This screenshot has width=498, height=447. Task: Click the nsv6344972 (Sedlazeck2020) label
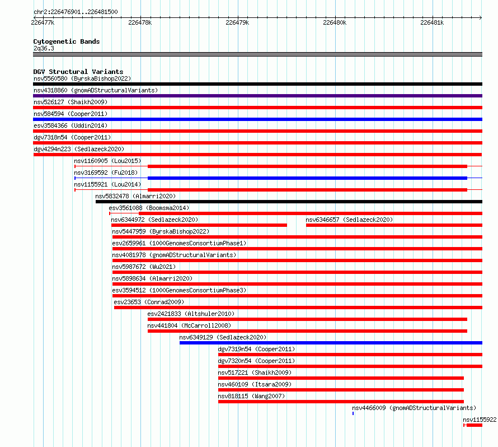pyautogui.click(x=154, y=220)
